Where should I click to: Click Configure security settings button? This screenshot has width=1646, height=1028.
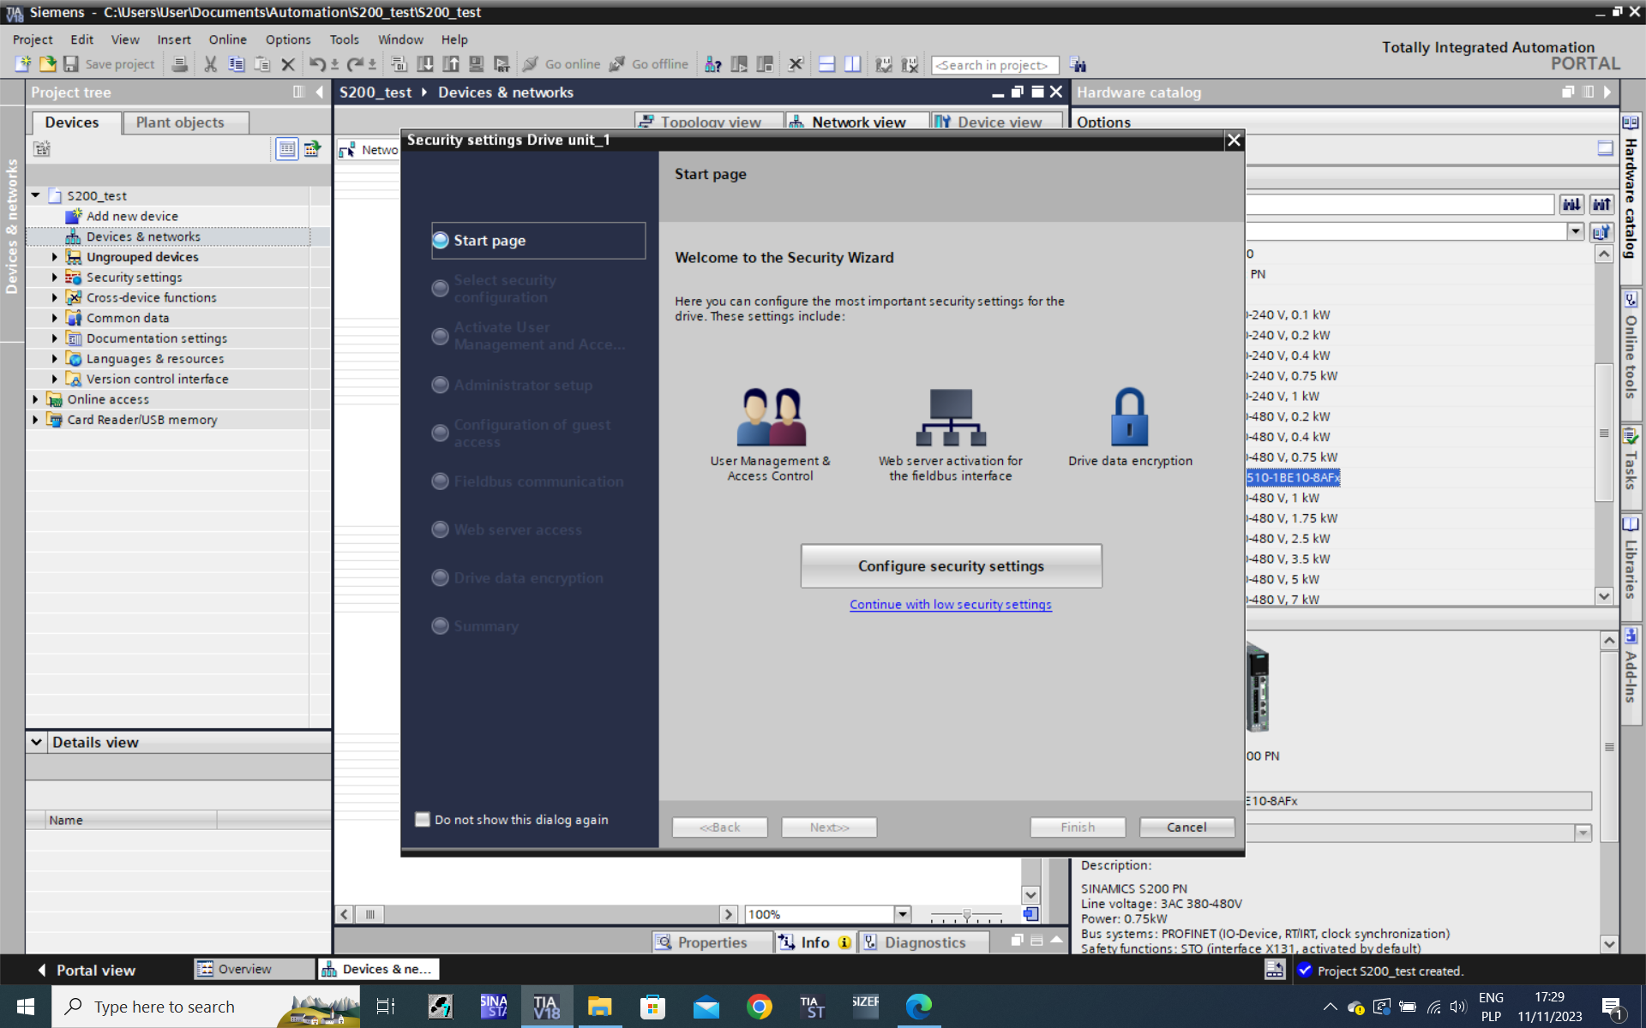click(x=951, y=566)
